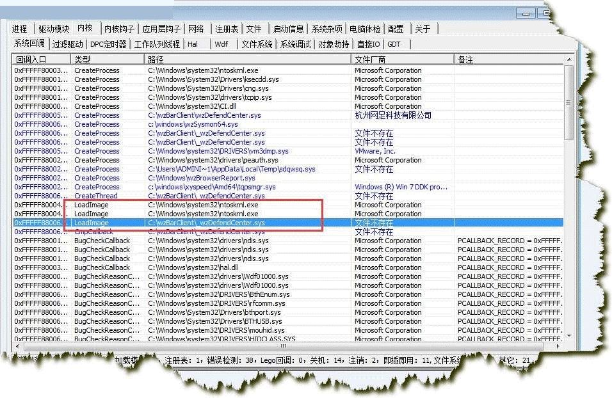Select row with mouhid.sys path
The height and width of the screenshot is (398, 612).
coord(287,331)
